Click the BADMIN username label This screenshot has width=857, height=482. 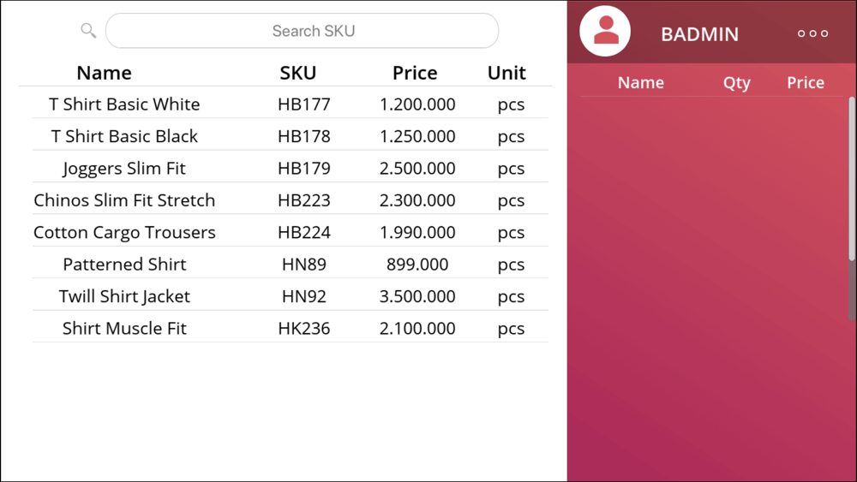click(x=699, y=34)
